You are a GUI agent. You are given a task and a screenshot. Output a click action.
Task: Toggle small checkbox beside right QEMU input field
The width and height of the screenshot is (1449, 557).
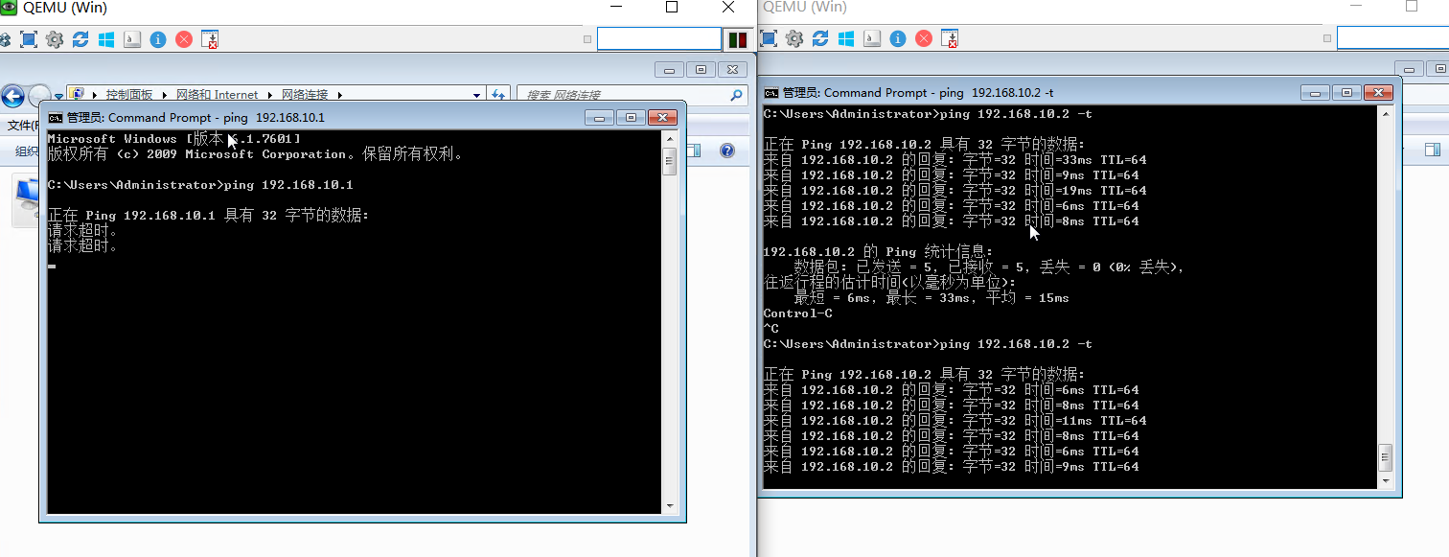click(x=1327, y=39)
